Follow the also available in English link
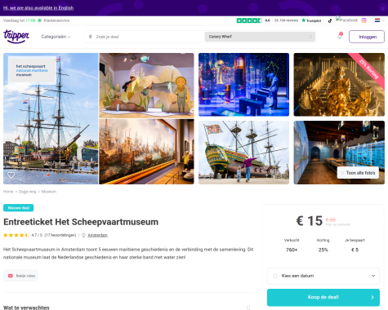Screen dimensions: 388x310 pos(38,8)
